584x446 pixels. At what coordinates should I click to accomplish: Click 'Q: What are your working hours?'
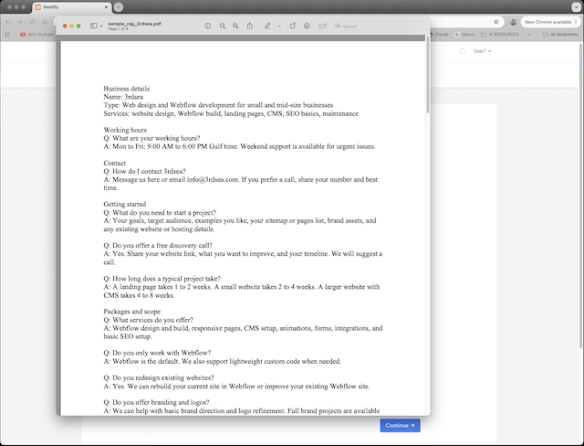tap(151, 138)
